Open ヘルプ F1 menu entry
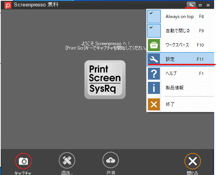Image resolution: width=216 pixels, height=175 pixels. point(181,74)
